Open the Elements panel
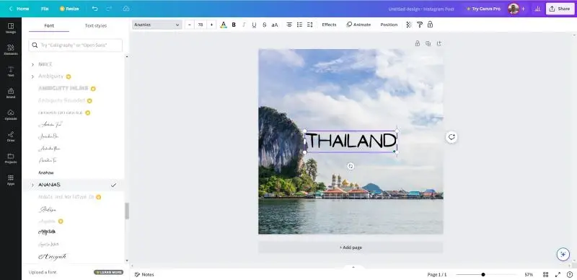 point(11,50)
